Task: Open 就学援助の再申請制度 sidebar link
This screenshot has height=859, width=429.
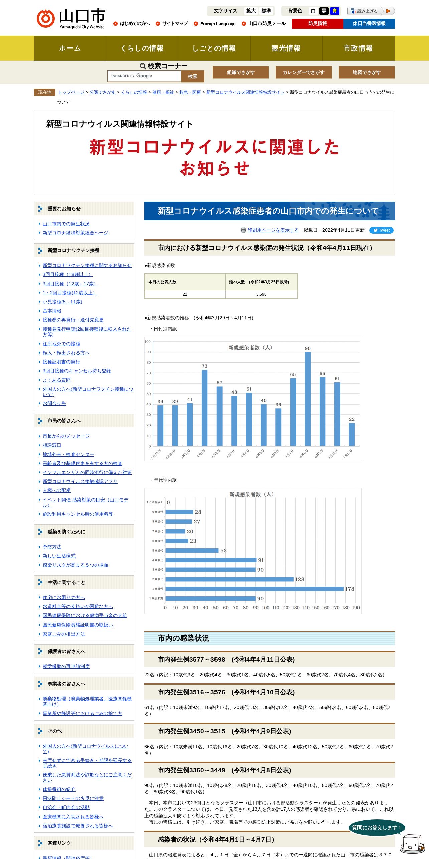Action: (66, 667)
